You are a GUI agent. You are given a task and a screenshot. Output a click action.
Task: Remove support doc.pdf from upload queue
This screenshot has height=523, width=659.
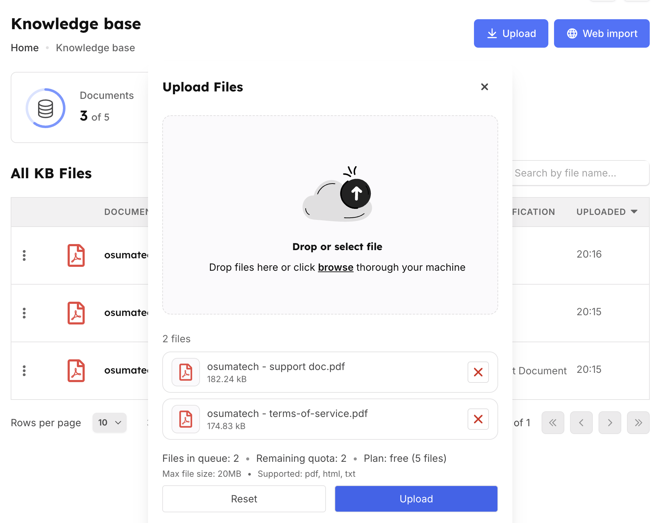pyautogui.click(x=478, y=372)
